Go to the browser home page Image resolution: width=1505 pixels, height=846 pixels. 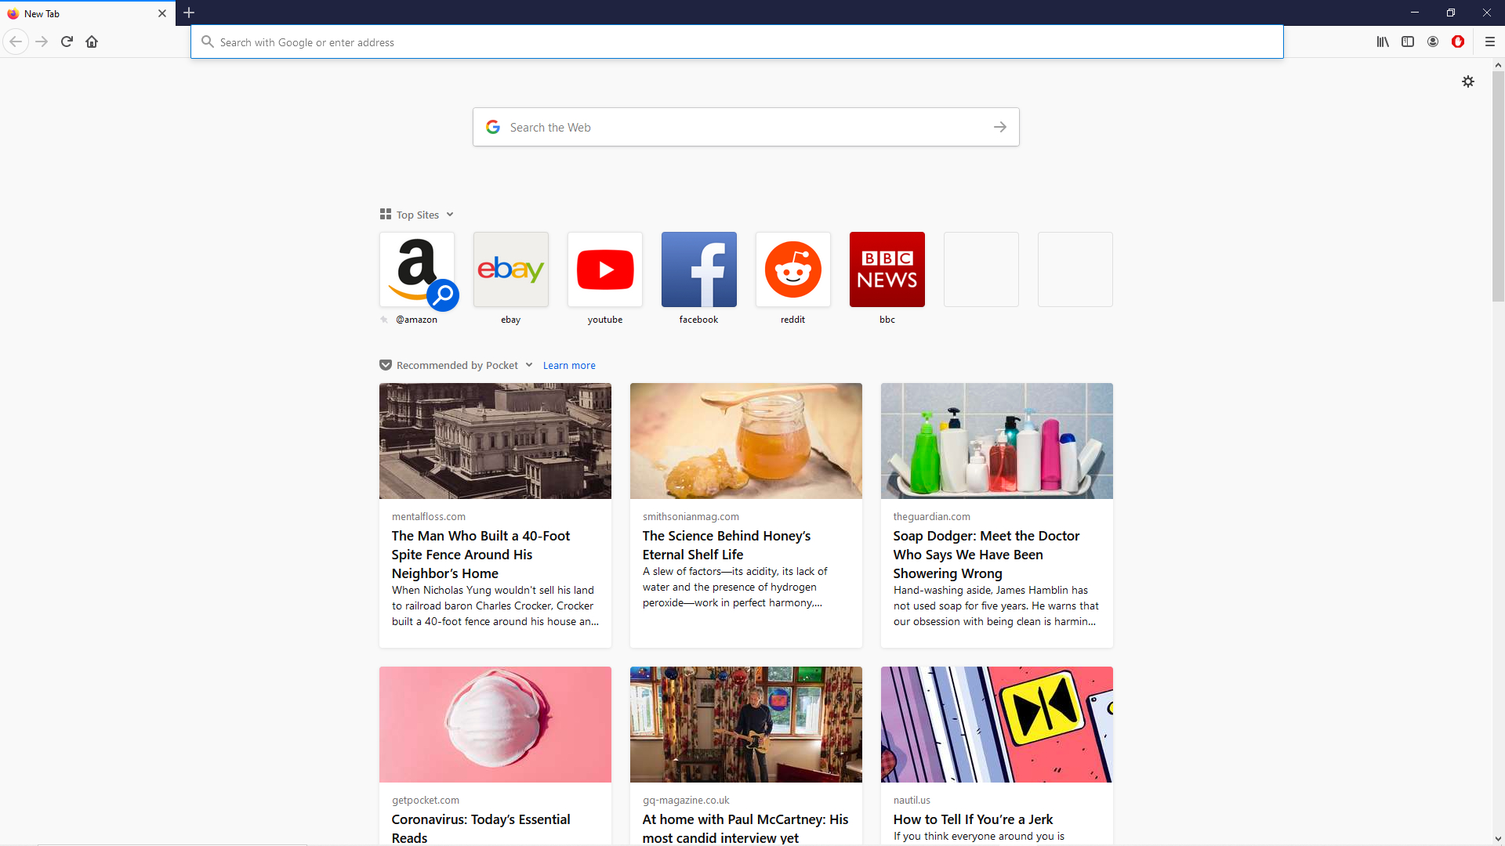92,42
